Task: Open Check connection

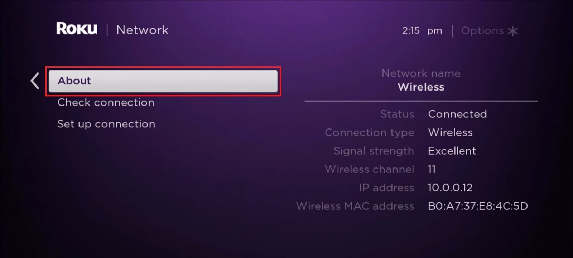Action: pos(106,103)
